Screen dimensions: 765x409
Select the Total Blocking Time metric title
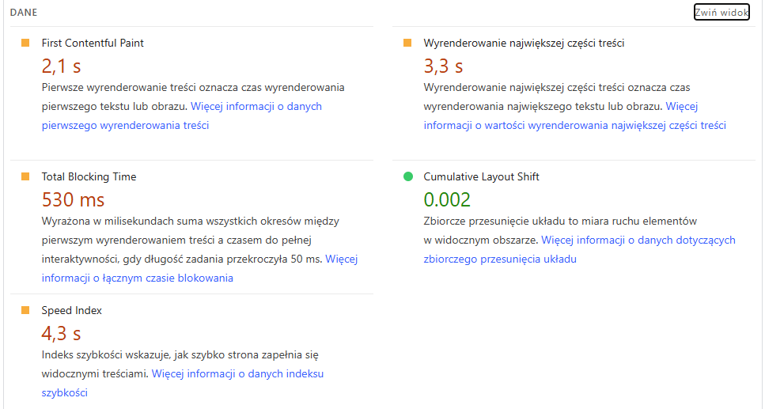89,177
